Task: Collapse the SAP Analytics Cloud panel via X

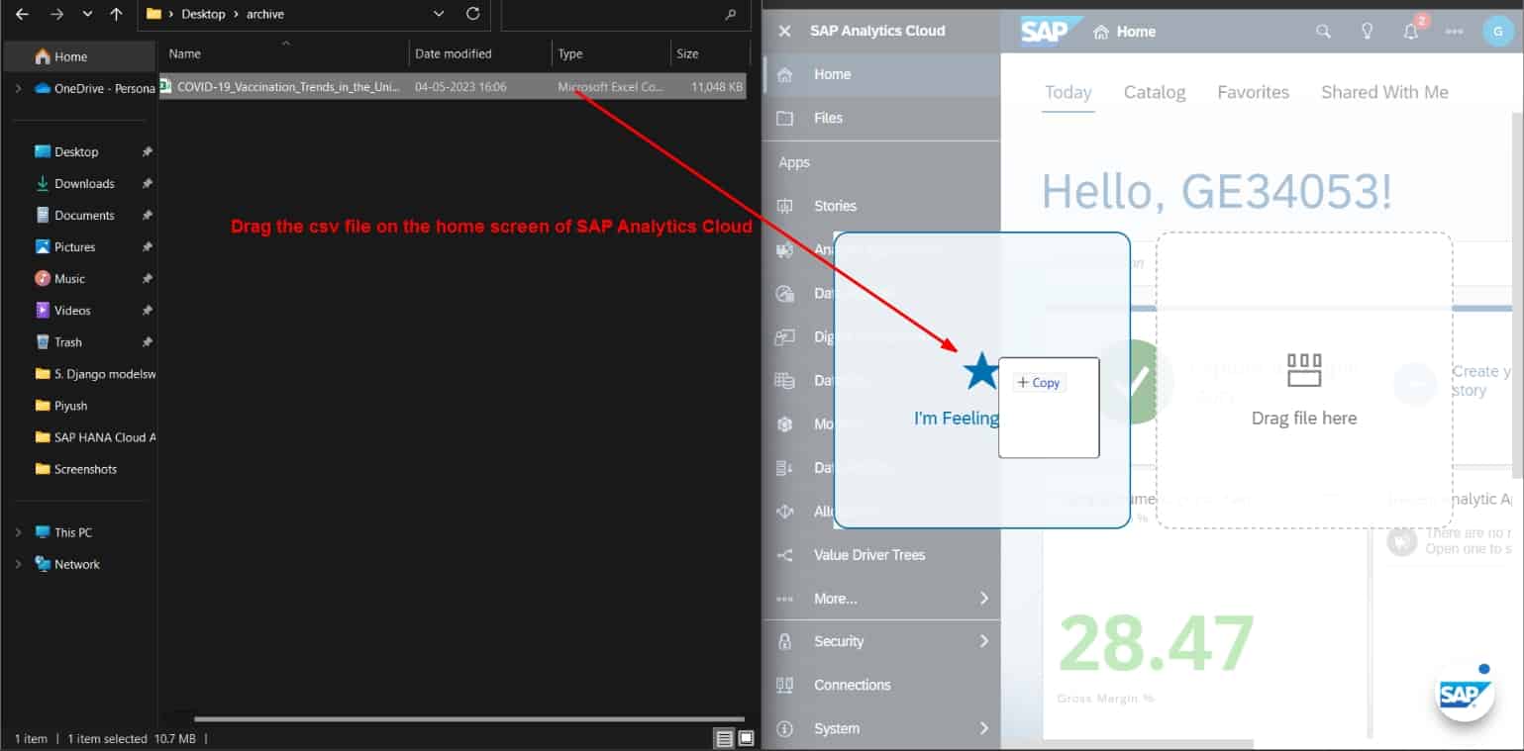Action: point(783,31)
